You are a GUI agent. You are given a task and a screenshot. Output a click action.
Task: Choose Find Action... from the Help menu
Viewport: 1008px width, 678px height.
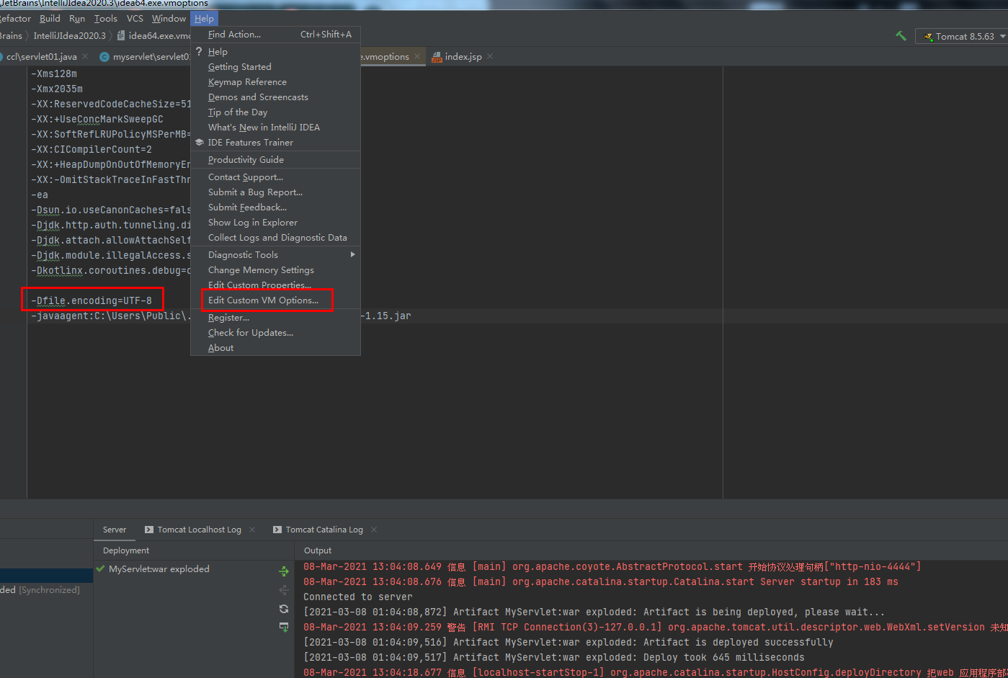click(275, 34)
